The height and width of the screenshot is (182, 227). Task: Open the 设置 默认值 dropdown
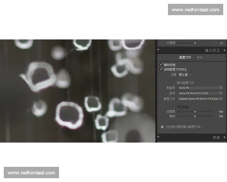185,75
